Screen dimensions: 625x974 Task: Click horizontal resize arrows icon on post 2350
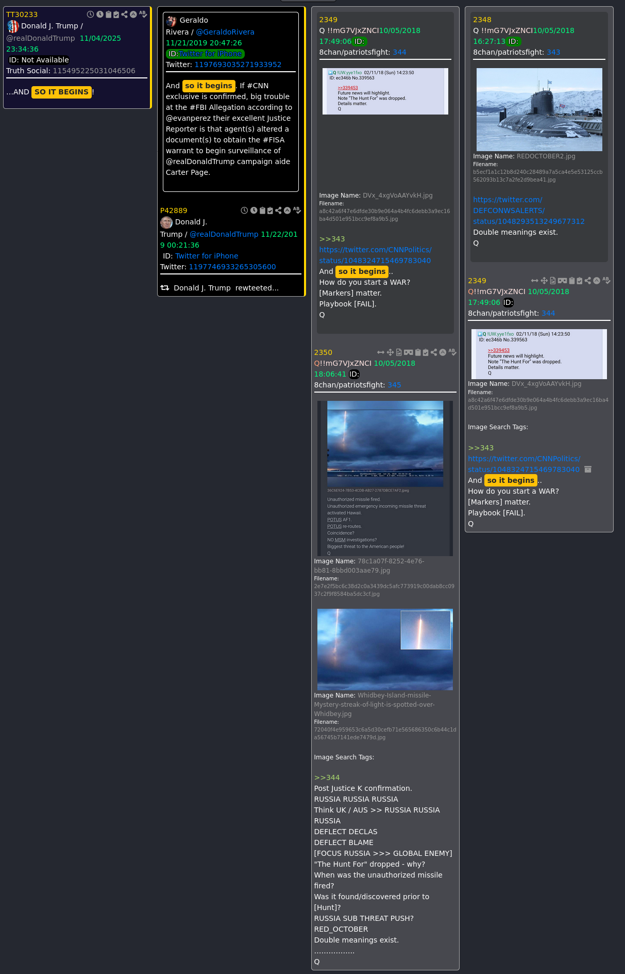tap(381, 352)
